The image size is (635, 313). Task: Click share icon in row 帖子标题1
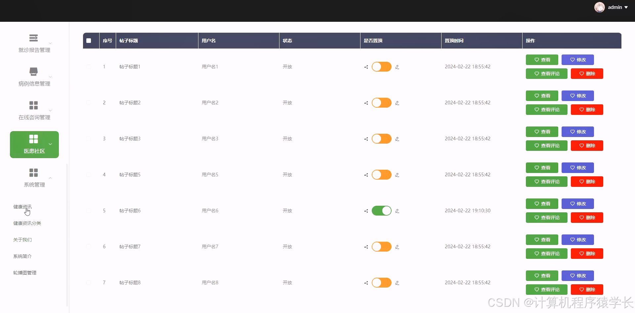coord(366,67)
